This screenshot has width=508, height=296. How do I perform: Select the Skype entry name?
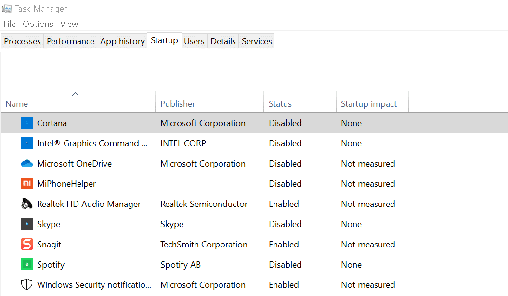(x=49, y=224)
